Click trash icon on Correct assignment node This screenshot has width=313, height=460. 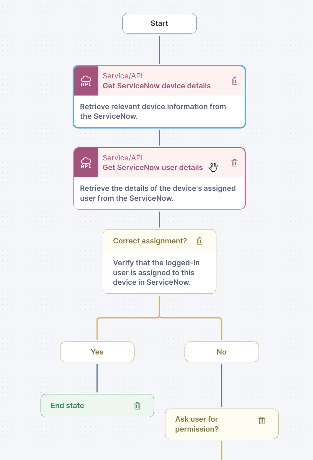(x=200, y=241)
